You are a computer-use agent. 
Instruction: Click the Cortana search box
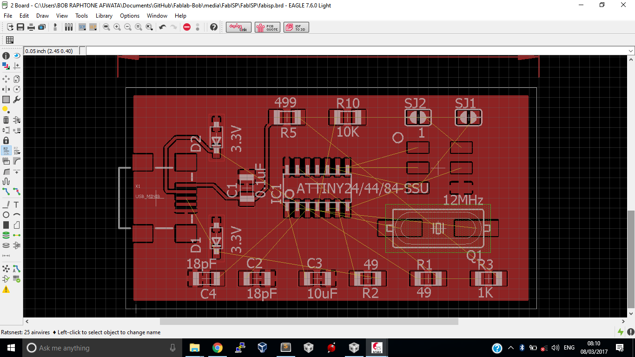point(102,348)
